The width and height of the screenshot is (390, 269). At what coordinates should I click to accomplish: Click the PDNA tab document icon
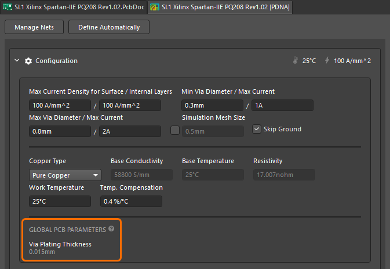click(x=155, y=7)
